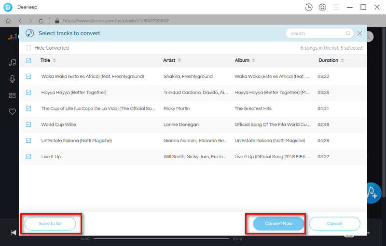The width and height of the screenshot is (386, 246).
Task: Click artist Will Smith, Nicky Jam entry
Action: (195, 157)
